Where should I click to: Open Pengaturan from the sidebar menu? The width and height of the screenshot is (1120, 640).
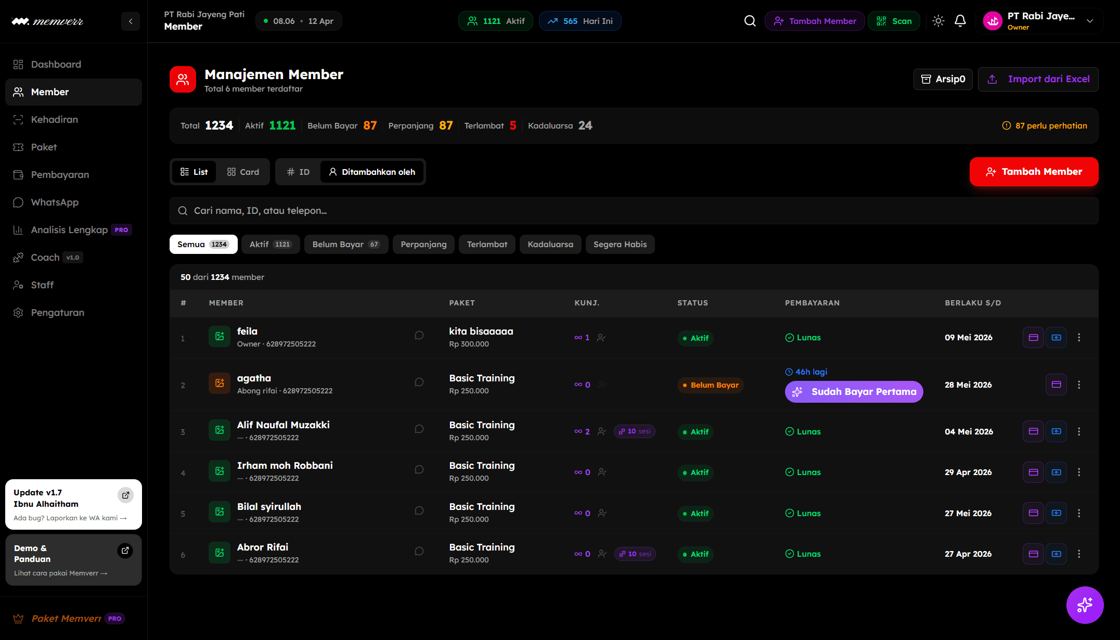click(x=58, y=312)
